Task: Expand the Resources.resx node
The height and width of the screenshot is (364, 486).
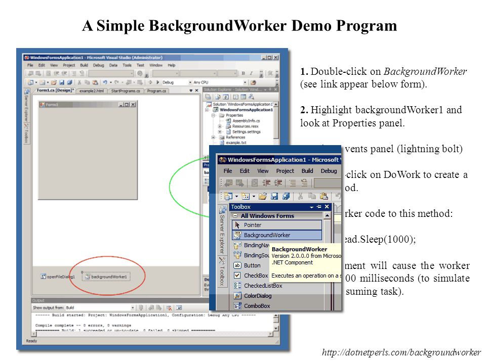Action: pyautogui.click(x=219, y=126)
